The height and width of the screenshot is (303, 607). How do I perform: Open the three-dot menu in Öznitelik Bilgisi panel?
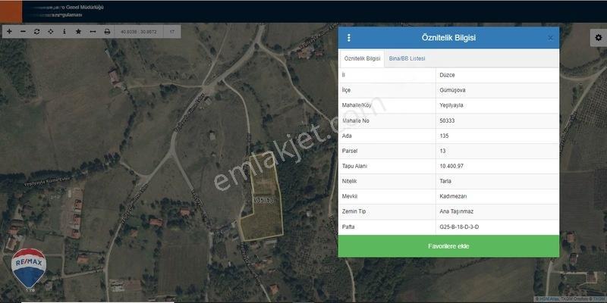tap(349, 37)
